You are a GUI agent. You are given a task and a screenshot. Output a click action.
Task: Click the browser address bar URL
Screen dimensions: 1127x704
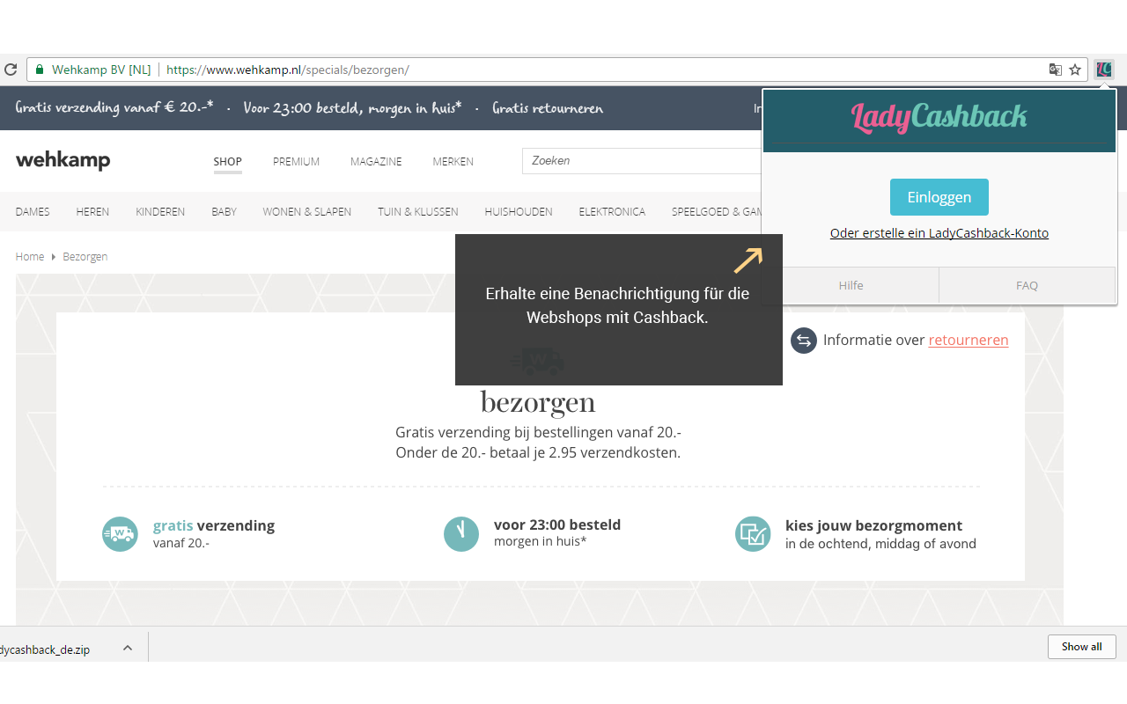288,70
